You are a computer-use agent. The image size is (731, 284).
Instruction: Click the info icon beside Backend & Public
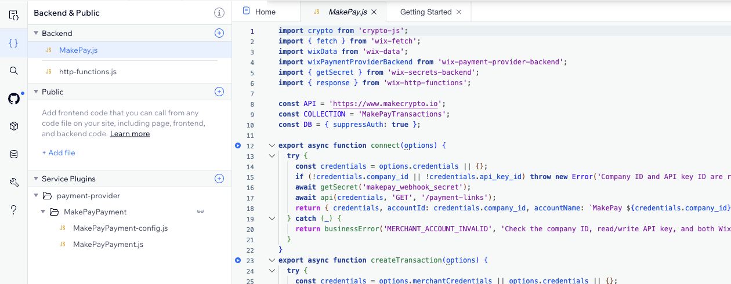[219, 13]
